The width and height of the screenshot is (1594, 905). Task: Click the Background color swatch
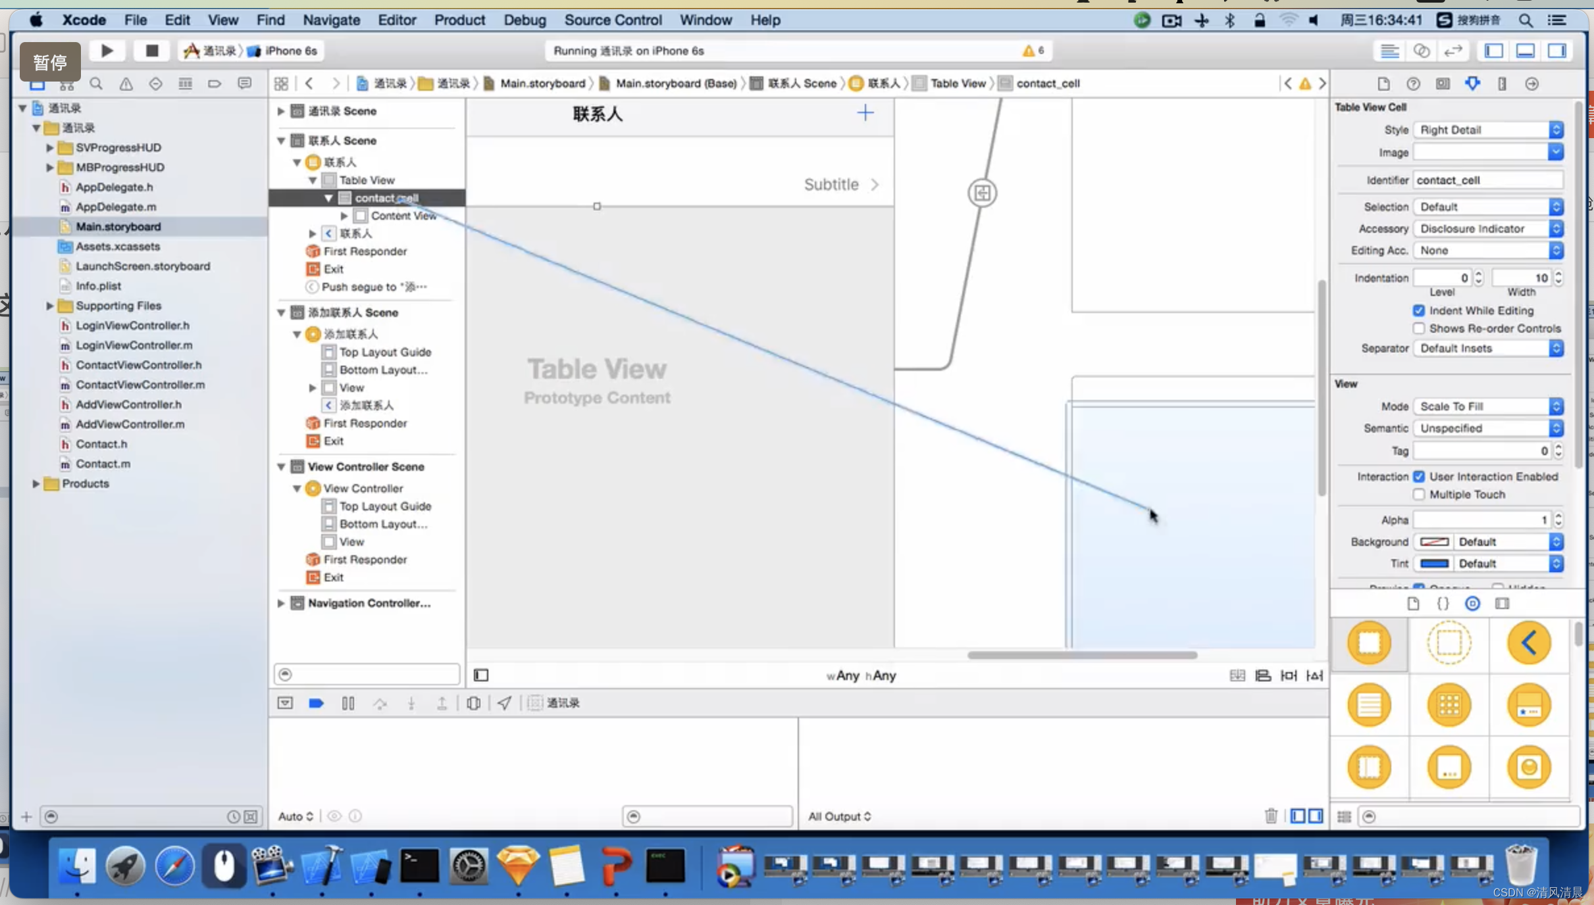tap(1434, 541)
